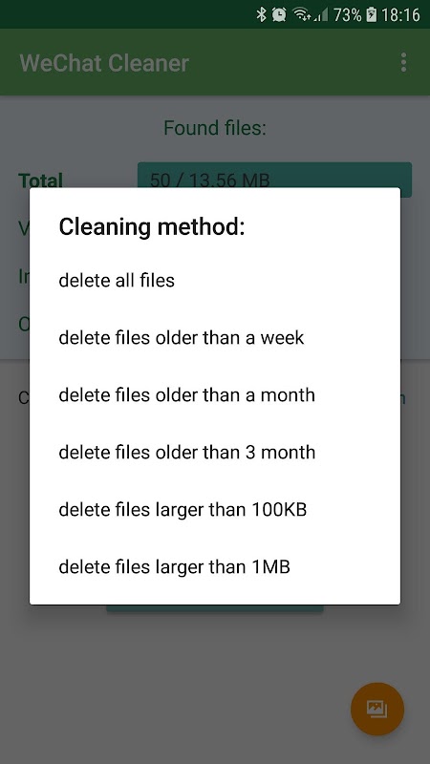Tap the orange gallery floating button
Screen dimensions: 430x764
(377, 709)
